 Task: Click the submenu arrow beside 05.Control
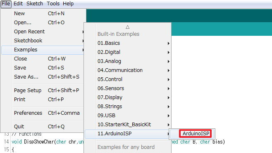(x=168, y=80)
